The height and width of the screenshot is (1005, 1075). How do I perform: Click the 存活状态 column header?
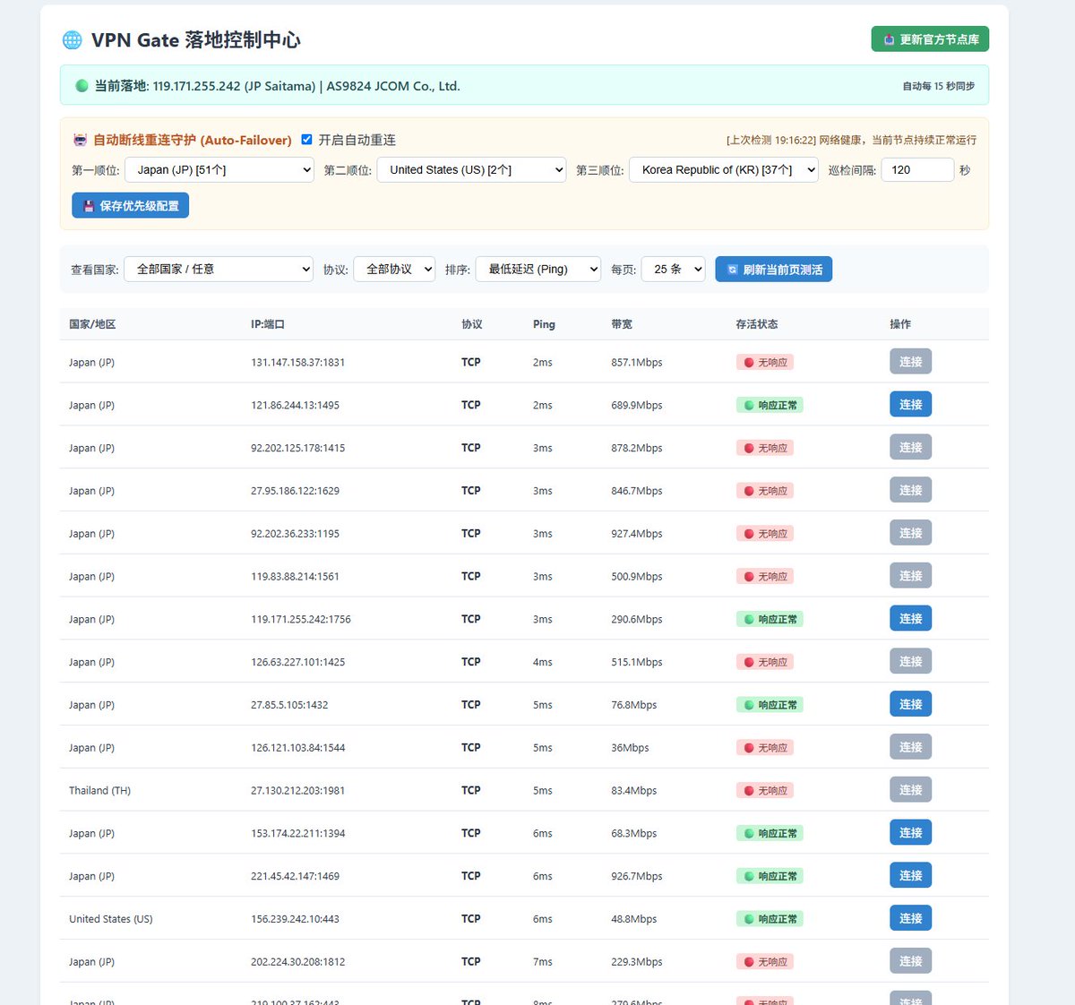(x=757, y=324)
